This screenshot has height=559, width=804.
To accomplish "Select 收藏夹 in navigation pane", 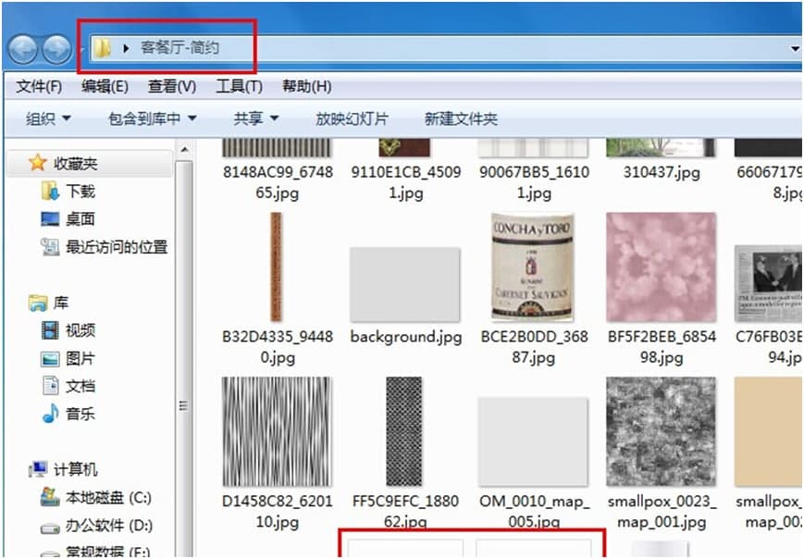I will [x=75, y=164].
